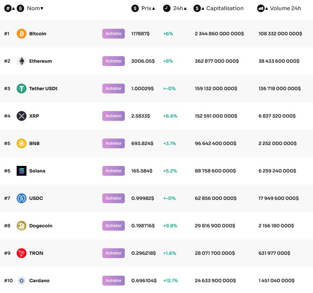This screenshot has width=313, height=293.
Task: Click Acheter button for Cardano
Action: coord(113,281)
